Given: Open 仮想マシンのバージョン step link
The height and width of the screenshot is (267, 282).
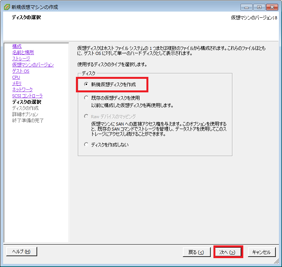Looking at the screenshot, I should coord(33,65).
